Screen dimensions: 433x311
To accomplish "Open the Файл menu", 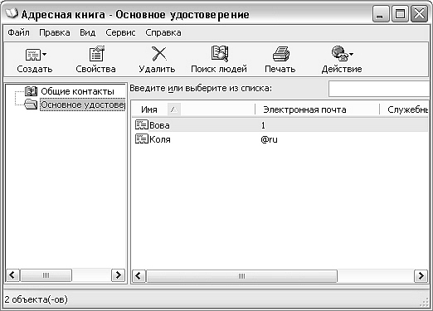I will (x=18, y=32).
